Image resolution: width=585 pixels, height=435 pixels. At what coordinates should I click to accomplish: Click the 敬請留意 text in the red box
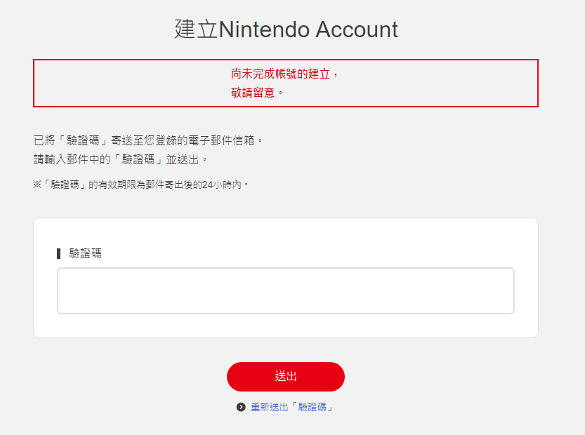tap(253, 93)
